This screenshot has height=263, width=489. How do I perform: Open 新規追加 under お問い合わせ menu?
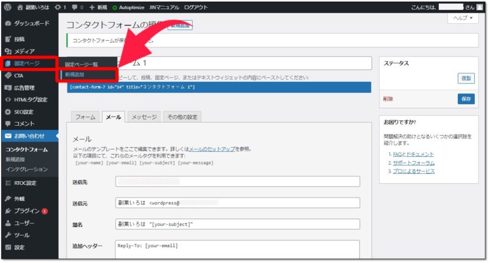[15, 159]
